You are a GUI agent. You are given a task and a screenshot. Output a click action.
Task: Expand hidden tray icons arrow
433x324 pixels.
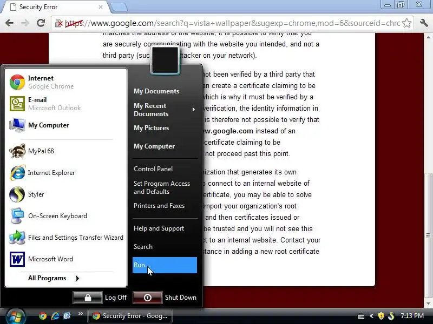coord(371,316)
